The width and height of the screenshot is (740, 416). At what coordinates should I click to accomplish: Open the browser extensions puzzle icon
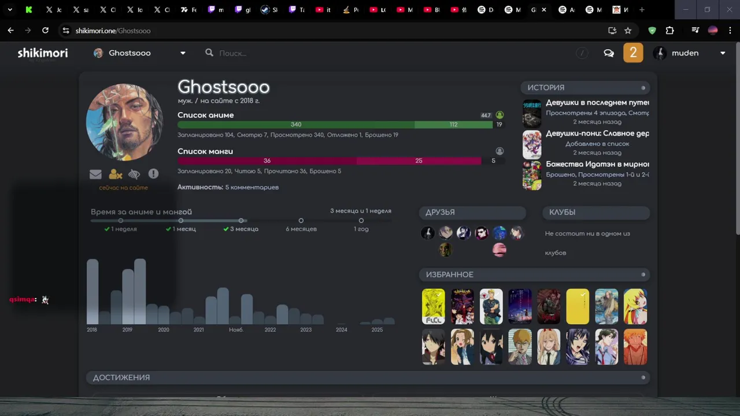click(x=670, y=31)
